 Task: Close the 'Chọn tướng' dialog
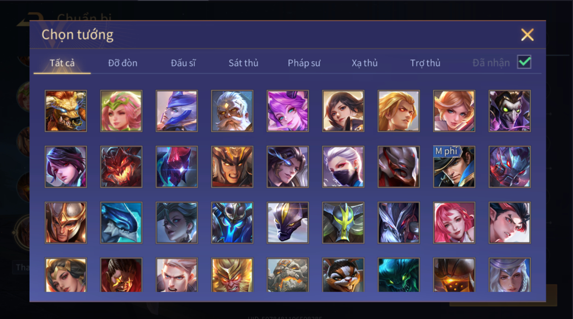(527, 35)
